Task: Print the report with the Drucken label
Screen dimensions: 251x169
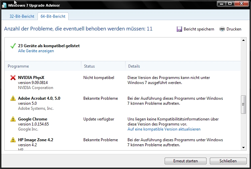Action: (234, 29)
